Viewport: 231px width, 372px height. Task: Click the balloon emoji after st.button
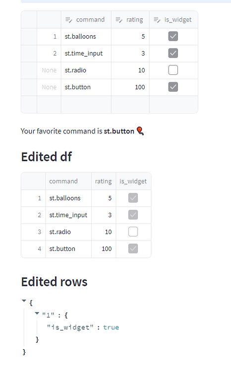140,131
